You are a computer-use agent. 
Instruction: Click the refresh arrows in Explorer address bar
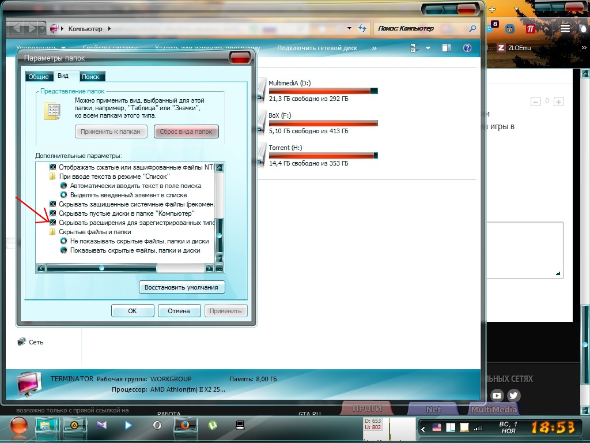362,28
